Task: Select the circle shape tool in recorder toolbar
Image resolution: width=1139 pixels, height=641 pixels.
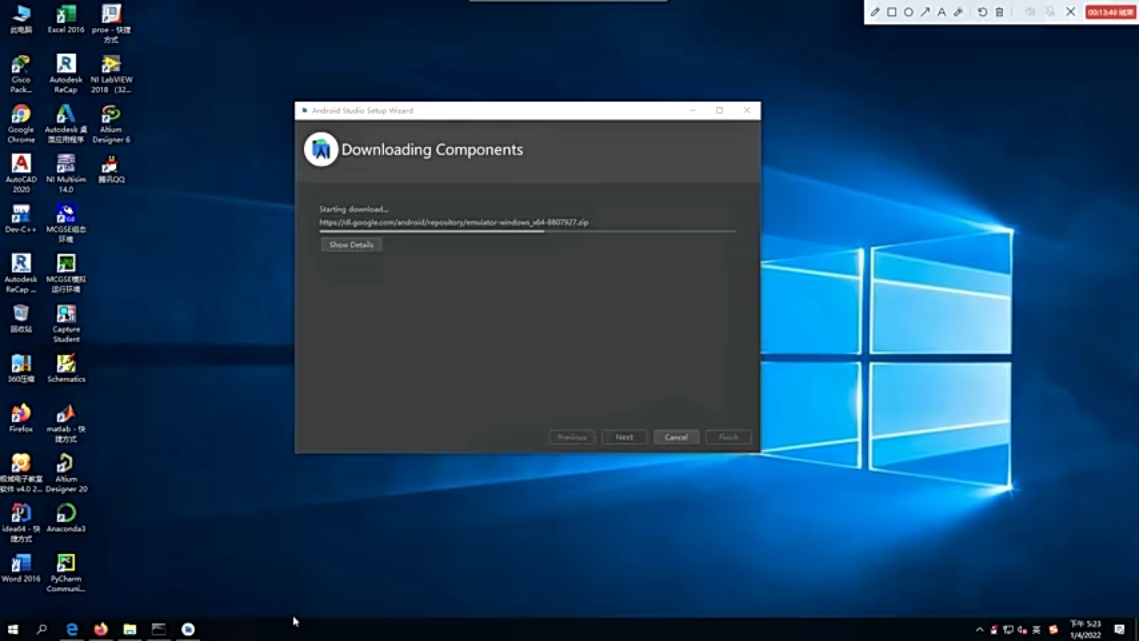Action: tap(908, 12)
